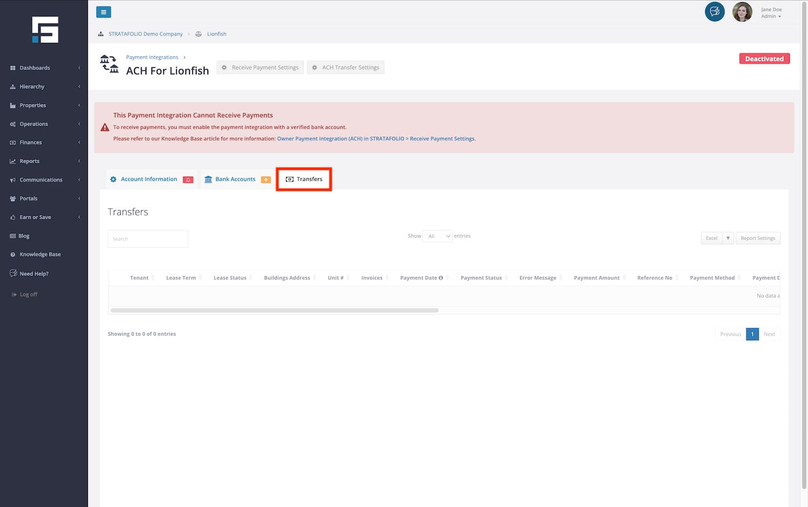Click the hamburger menu toggle button

[x=103, y=12]
